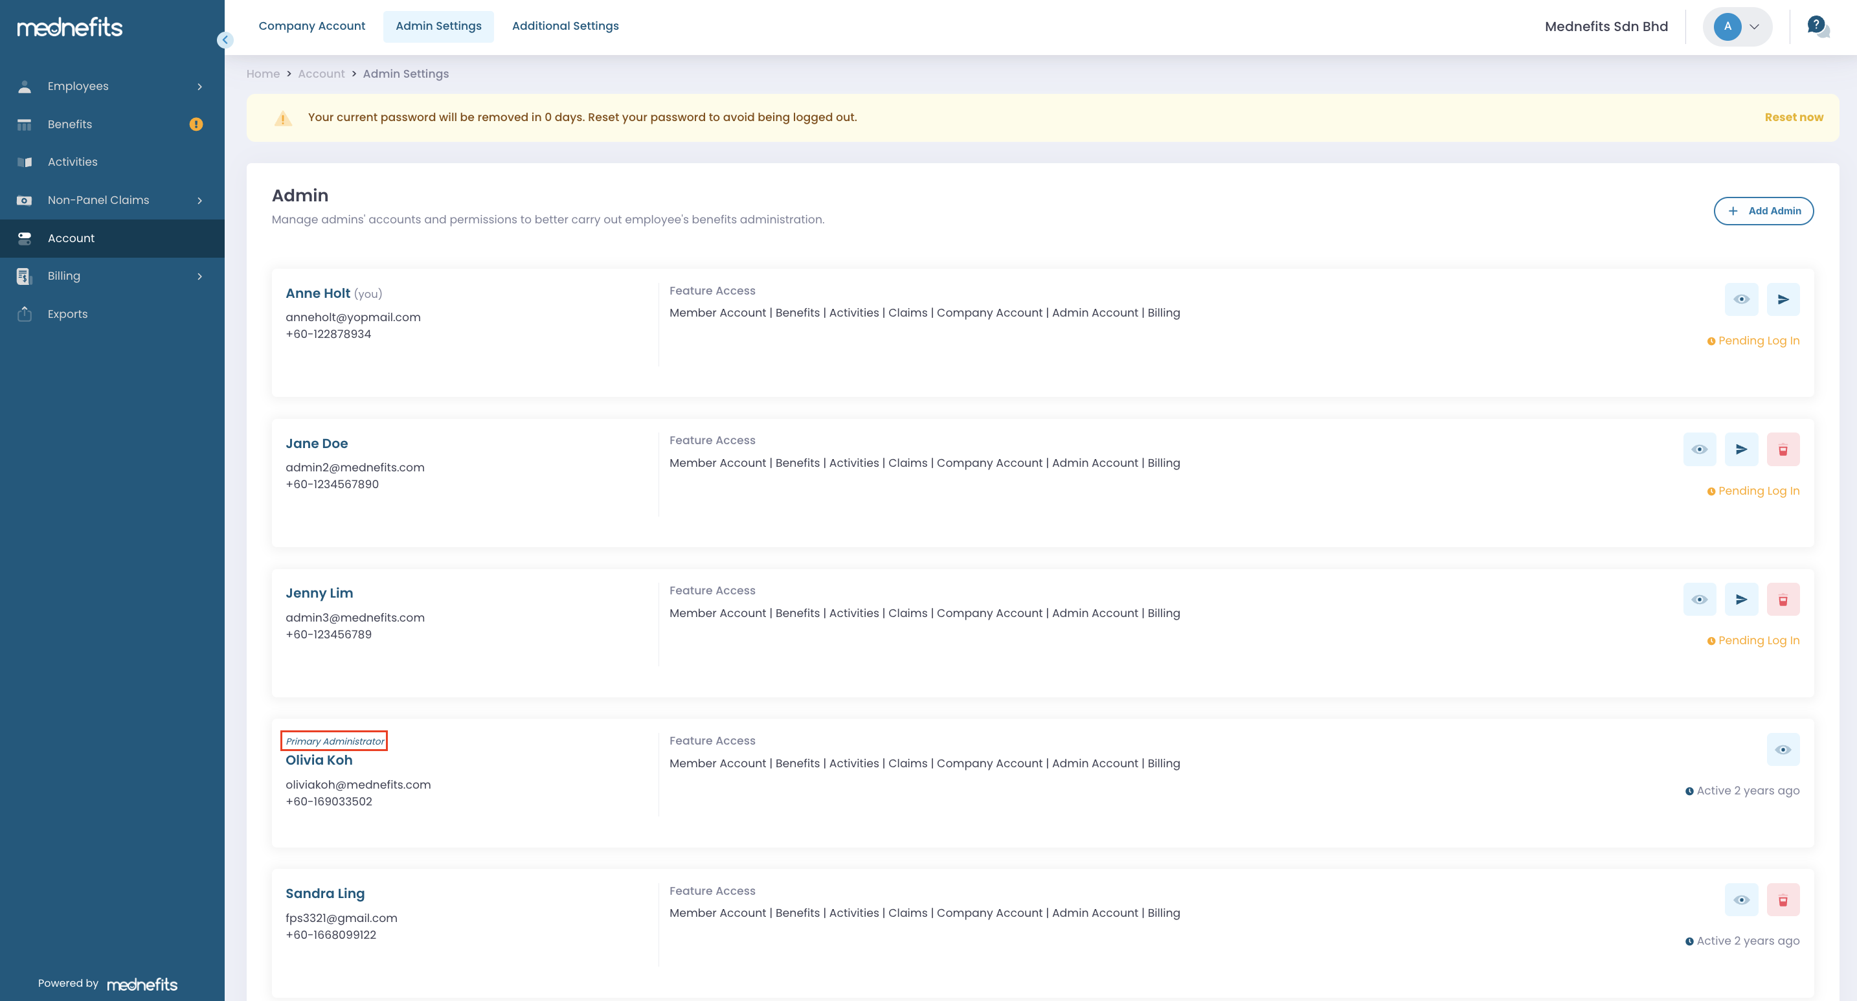Click Pending Log In status for Jane Doe

pos(1753,491)
